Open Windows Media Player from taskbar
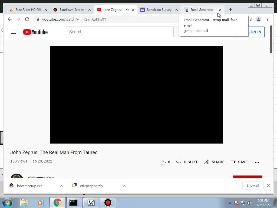277x208 pixels. click(x=41, y=203)
